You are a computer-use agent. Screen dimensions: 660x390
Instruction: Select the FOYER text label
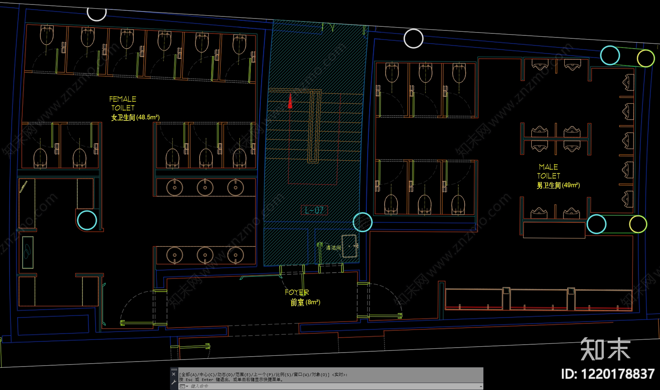coord(297,292)
